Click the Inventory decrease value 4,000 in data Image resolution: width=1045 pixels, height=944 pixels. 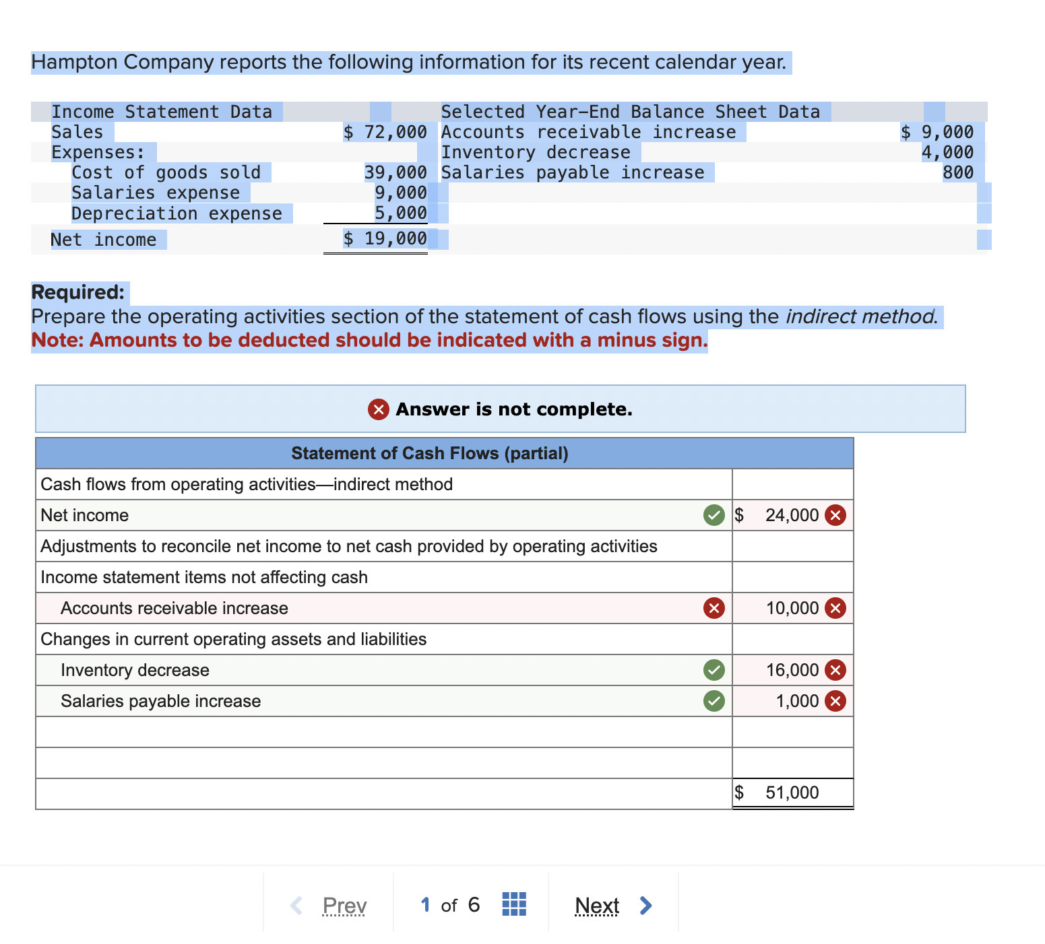(947, 152)
